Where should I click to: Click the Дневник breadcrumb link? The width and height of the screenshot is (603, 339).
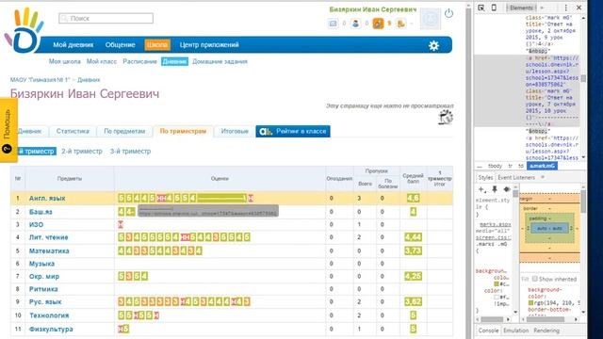click(x=89, y=80)
